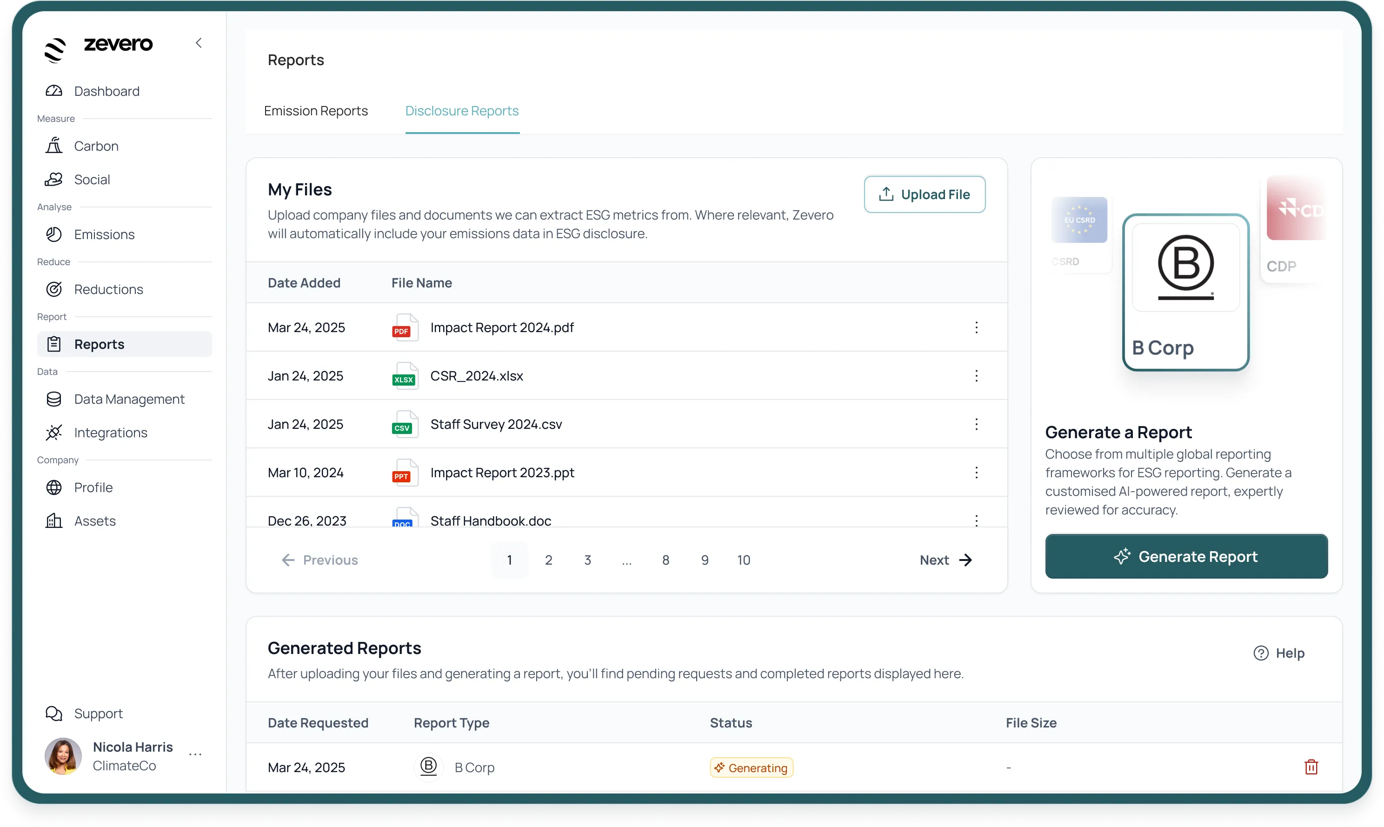Select the Disclosure Reports tab
The height and width of the screenshot is (827, 1384).
click(462, 111)
